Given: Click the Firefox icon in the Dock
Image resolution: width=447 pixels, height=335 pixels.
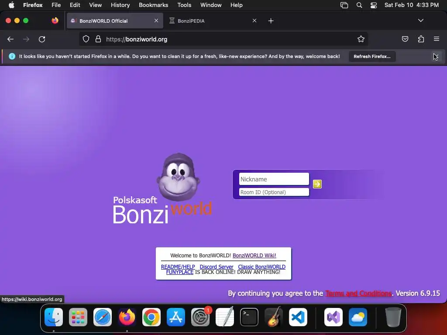Looking at the screenshot, I should tap(127, 317).
